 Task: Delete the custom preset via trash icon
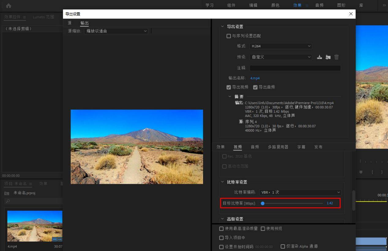336,57
